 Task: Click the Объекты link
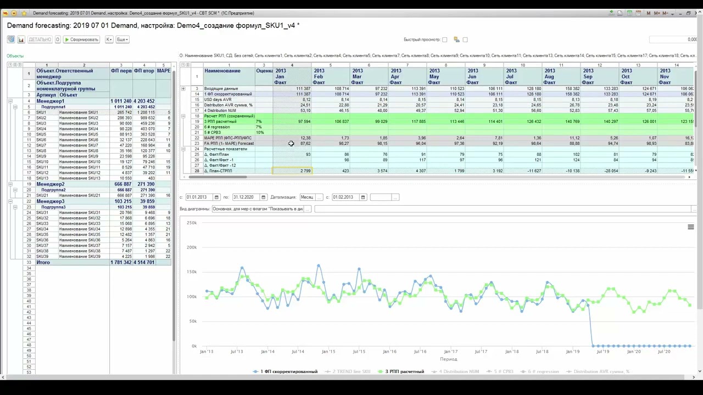click(15, 56)
